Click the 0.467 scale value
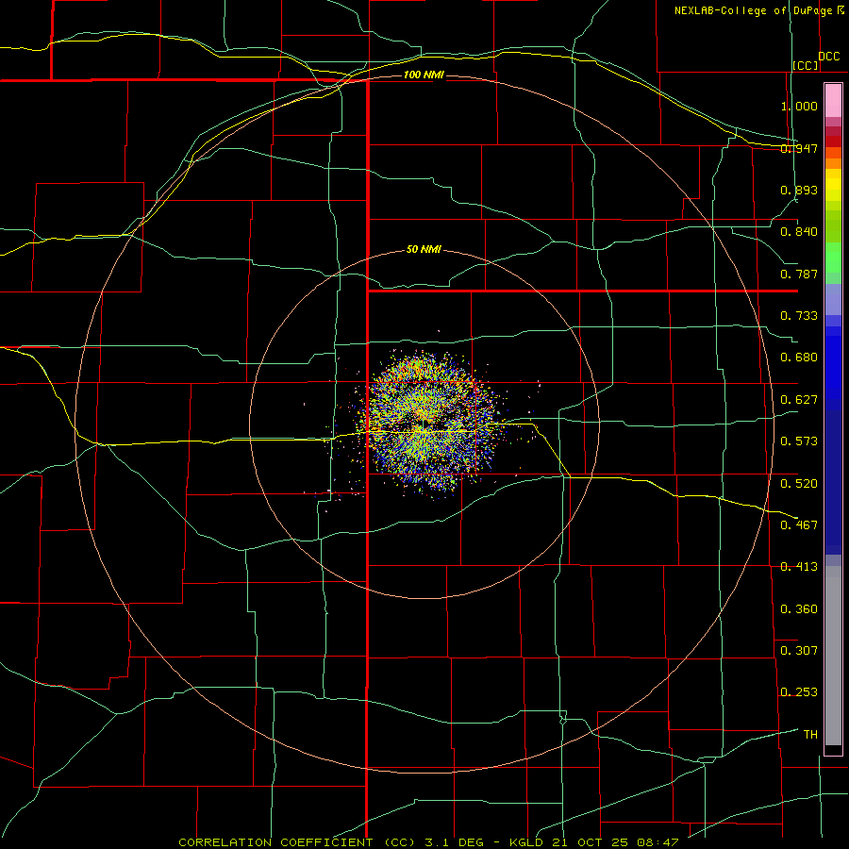The width and height of the screenshot is (849, 849). (799, 525)
